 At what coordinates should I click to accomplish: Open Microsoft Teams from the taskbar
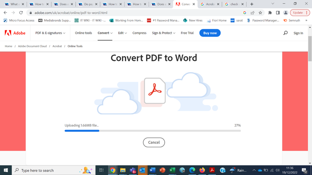pos(133,170)
